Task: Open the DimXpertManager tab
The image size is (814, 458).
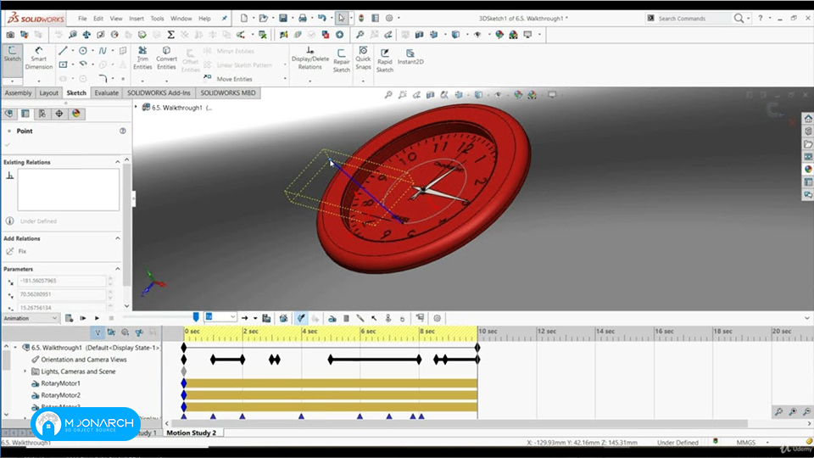Action: coord(59,114)
